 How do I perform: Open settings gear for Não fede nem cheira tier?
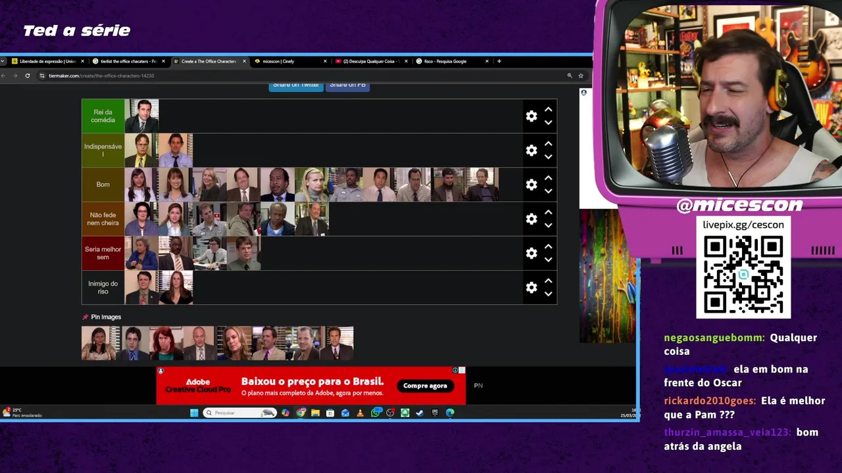[x=532, y=219]
